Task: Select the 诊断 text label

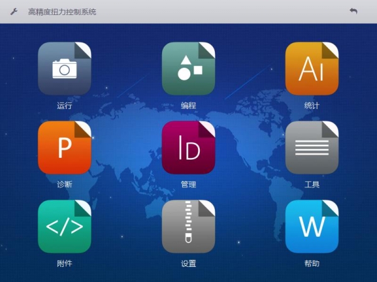Action: click(64, 185)
